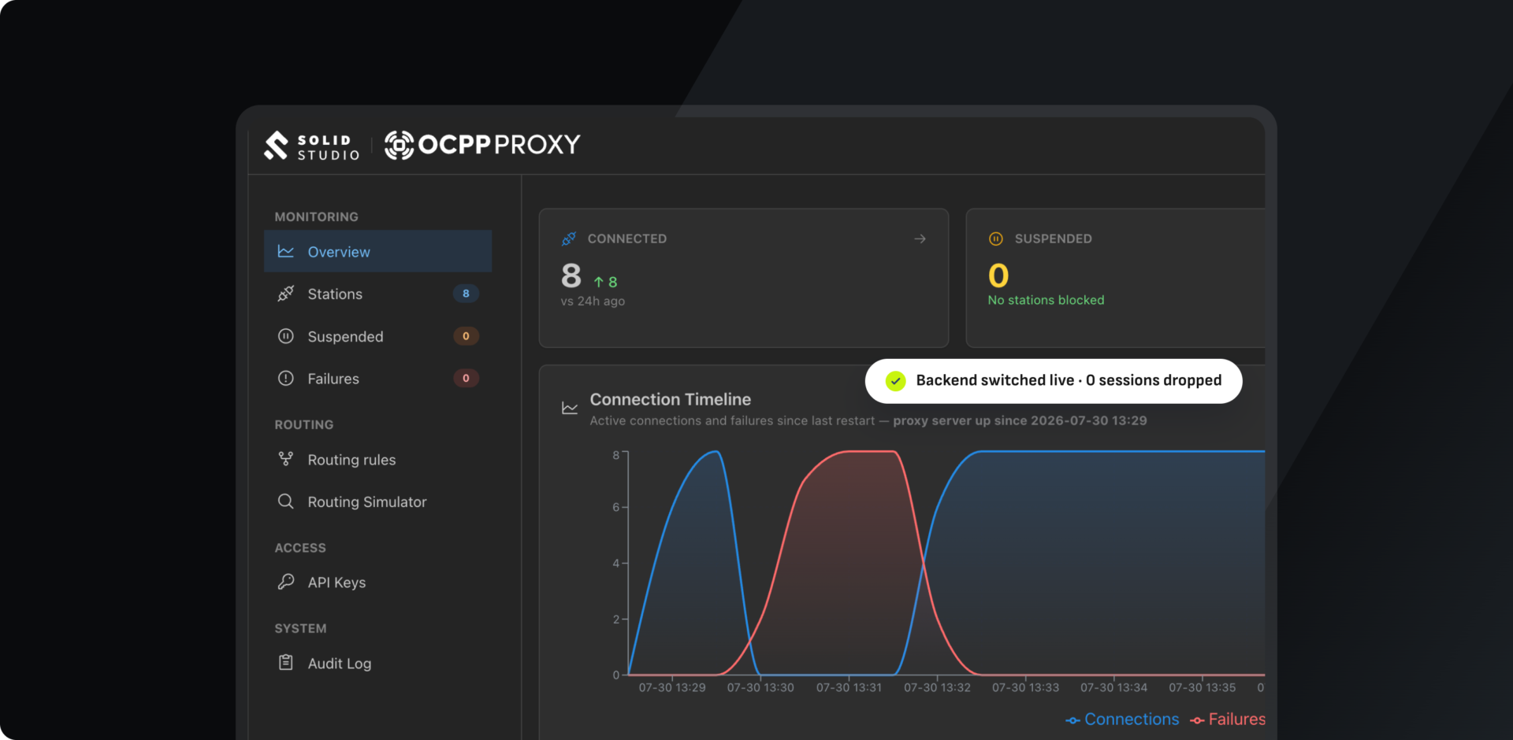1513x740 pixels.
Task: Click the Routing Simulator magnifier icon
Action: [285, 501]
